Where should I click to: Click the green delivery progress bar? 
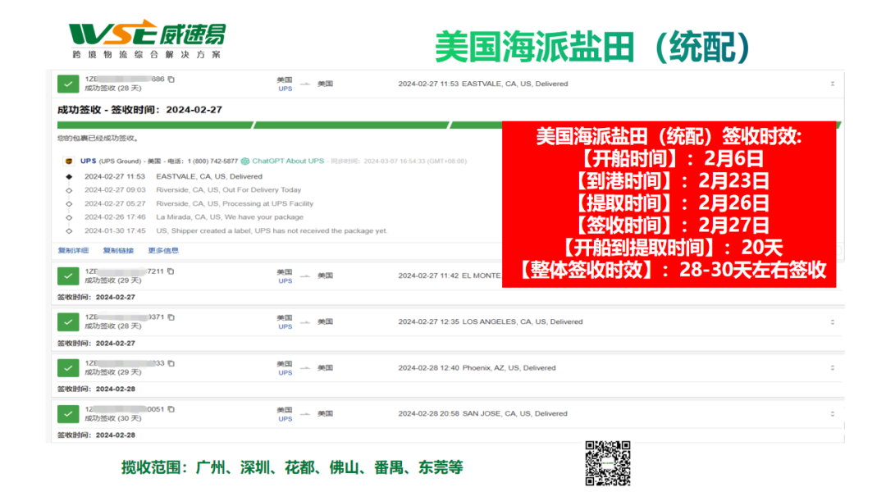246,125
